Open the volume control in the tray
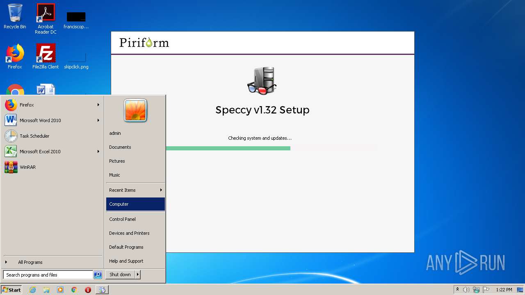Image resolution: width=525 pixels, height=295 pixels. point(466,290)
